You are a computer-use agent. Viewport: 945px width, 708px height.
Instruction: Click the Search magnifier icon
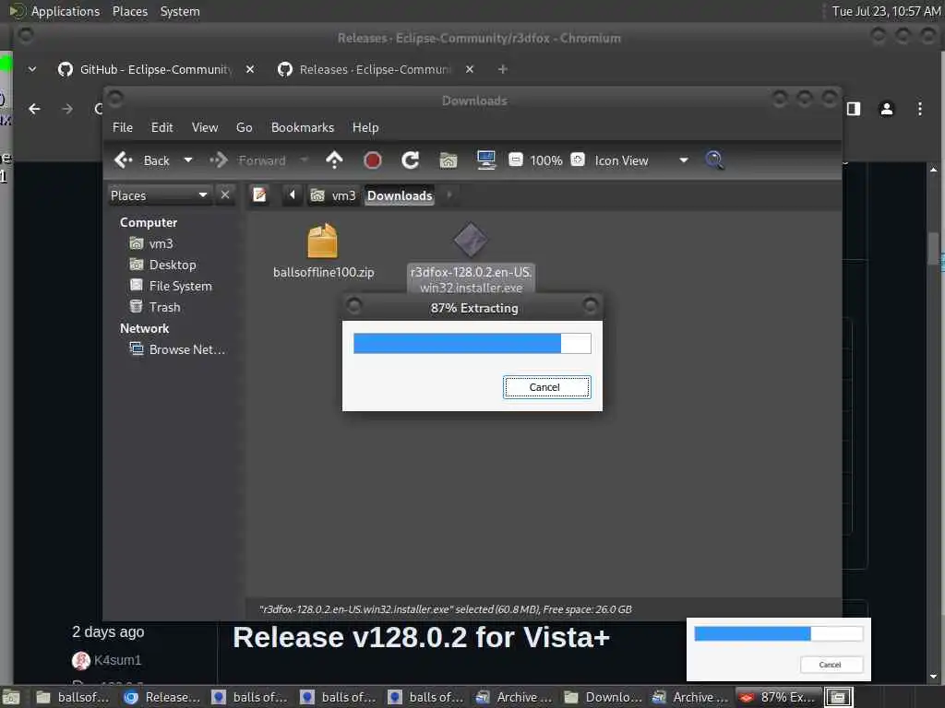[714, 160]
